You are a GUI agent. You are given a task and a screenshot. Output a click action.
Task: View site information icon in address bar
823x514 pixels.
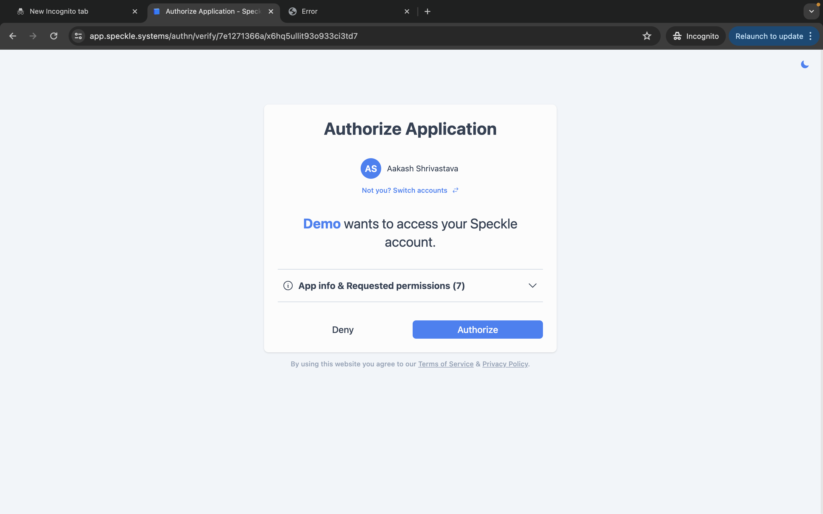(x=79, y=36)
